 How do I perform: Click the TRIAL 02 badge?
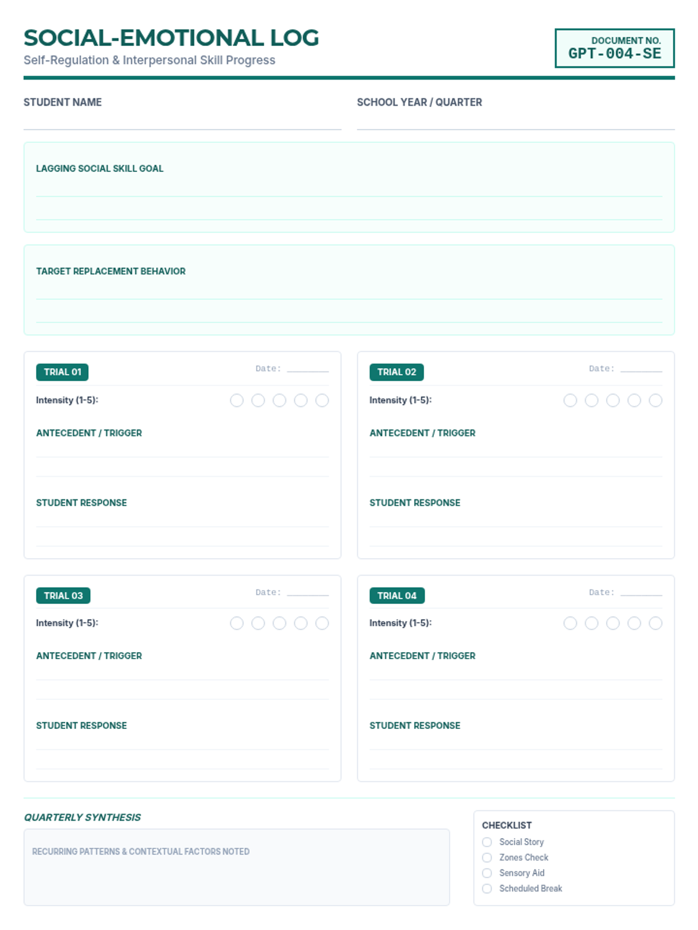(x=397, y=372)
